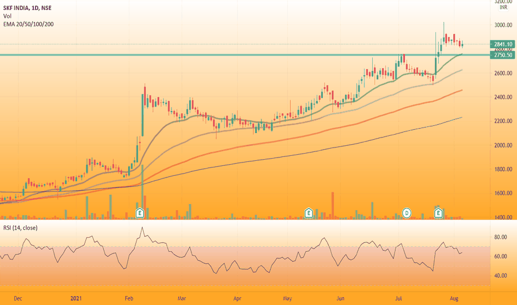Open the dividend D marker in July
The width and height of the screenshot is (517, 305).
pyautogui.click(x=407, y=213)
